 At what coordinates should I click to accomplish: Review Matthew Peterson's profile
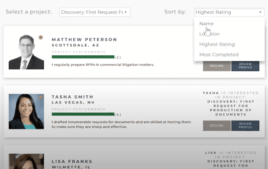(x=245, y=66)
